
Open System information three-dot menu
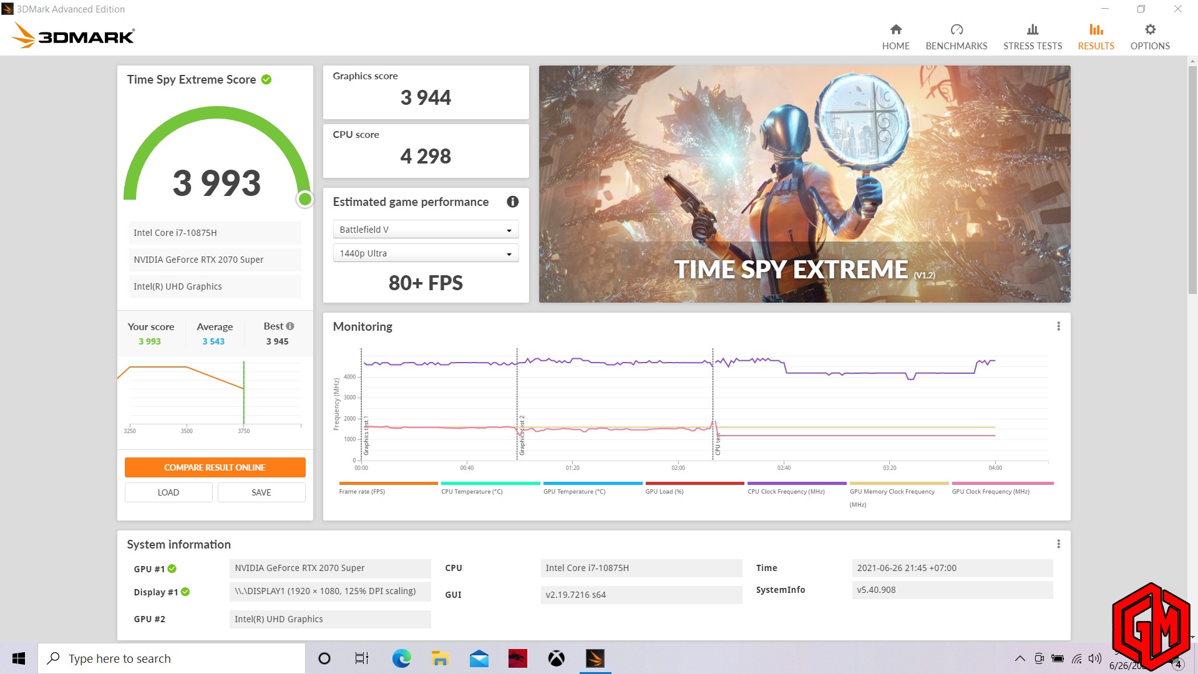[1058, 544]
